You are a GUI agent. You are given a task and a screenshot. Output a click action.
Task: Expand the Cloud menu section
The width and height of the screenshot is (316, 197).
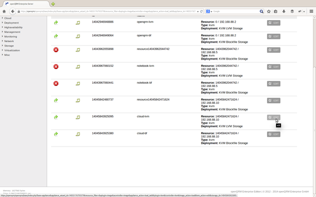coord(8,18)
